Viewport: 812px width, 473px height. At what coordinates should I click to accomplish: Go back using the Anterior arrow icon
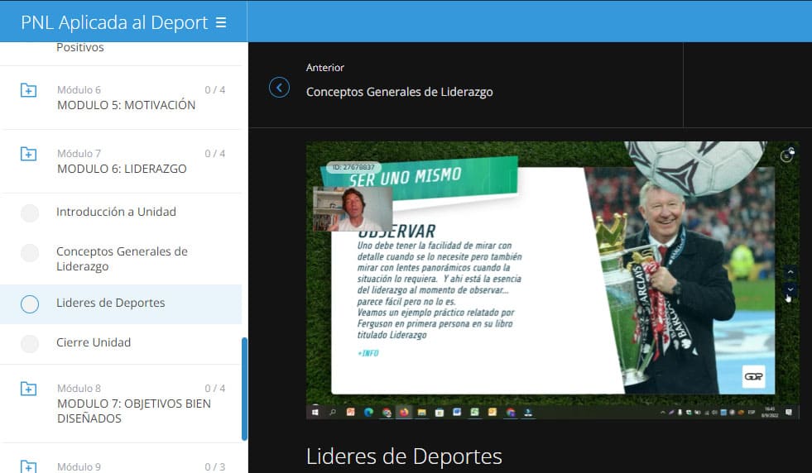(x=280, y=87)
